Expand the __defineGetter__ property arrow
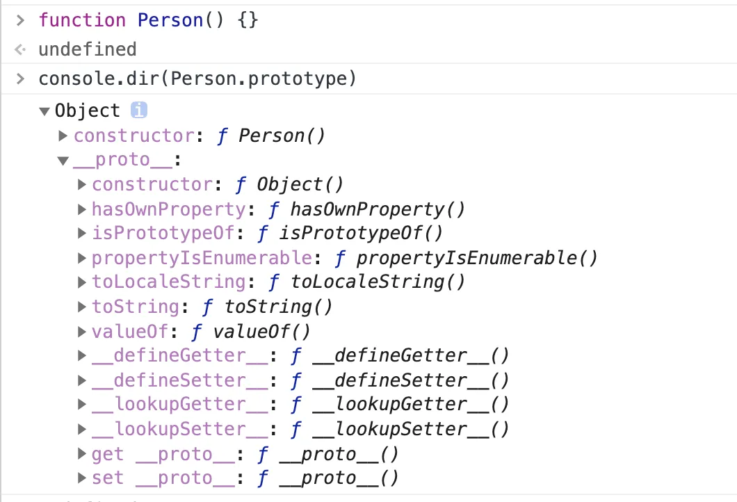737x502 pixels. (x=82, y=355)
